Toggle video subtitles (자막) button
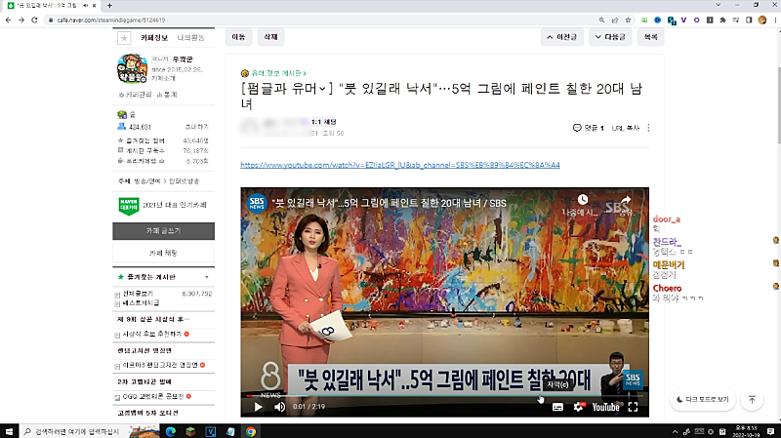Viewport: 781px width, 438px height. 557,407
